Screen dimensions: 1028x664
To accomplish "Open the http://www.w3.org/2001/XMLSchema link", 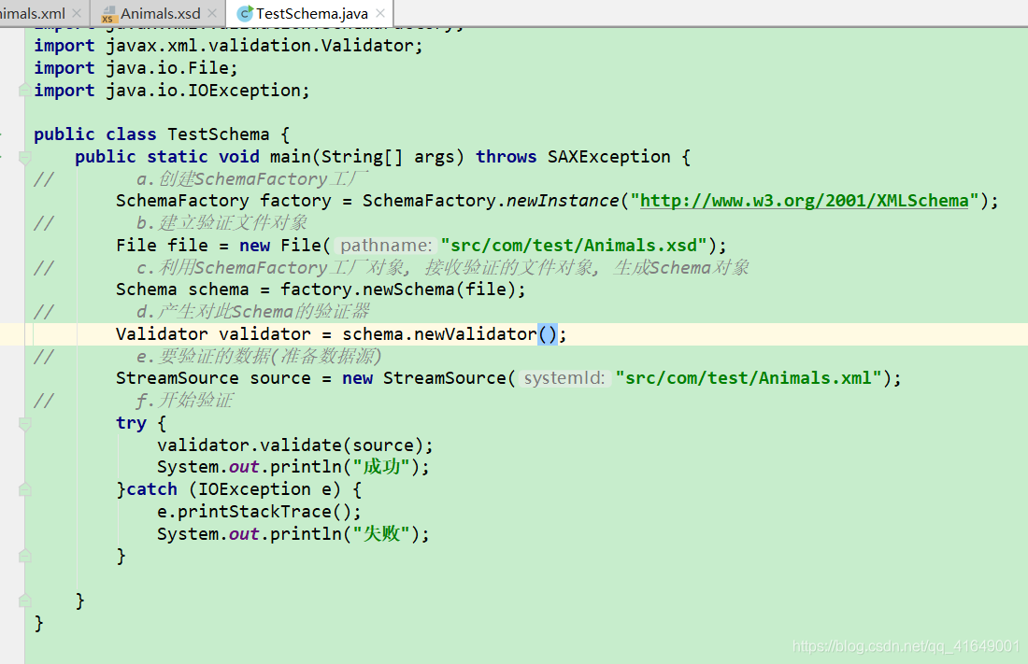I will coord(805,201).
